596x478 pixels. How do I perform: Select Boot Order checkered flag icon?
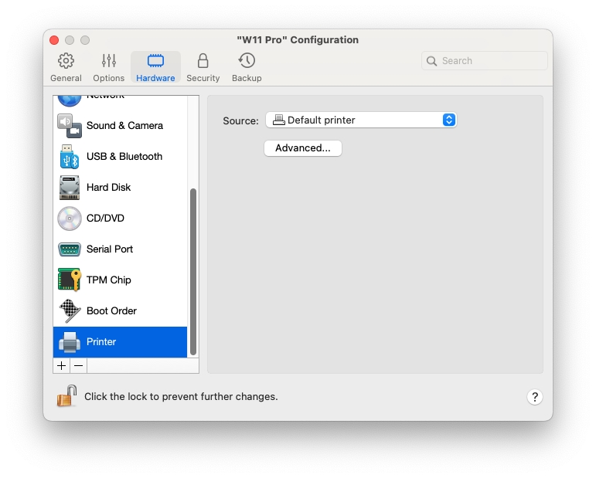69,310
